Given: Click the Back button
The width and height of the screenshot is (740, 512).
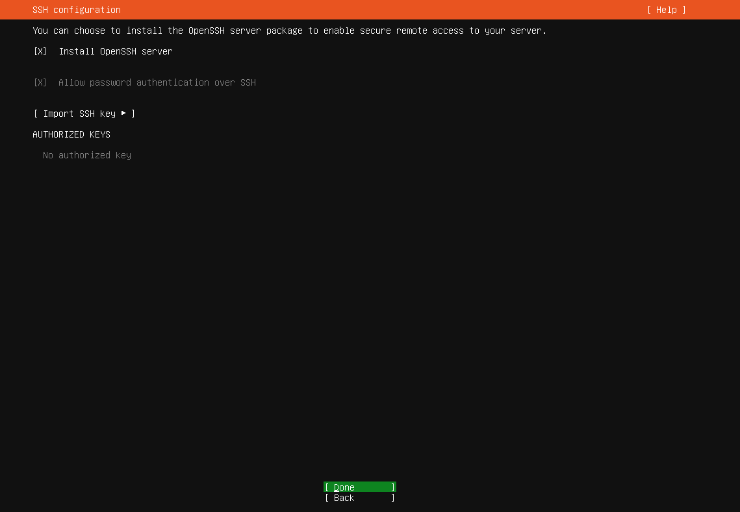Looking at the screenshot, I should tap(360, 497).
